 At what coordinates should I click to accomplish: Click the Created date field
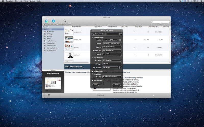pyautogui.click(x=112, y=40)
